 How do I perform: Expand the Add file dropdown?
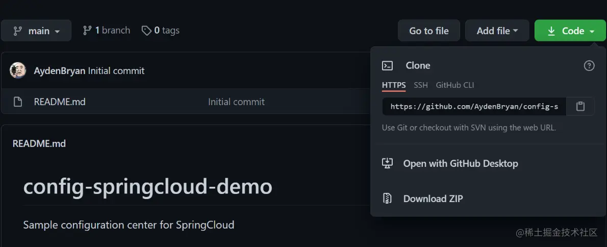coord(497,31)
